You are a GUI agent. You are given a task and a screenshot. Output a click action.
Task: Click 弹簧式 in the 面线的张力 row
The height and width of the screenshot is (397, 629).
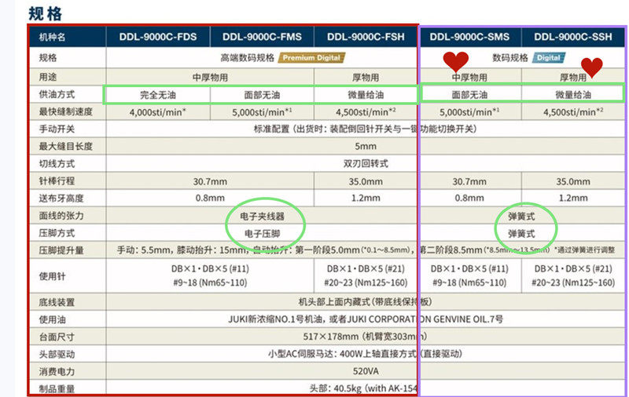pyautogui.click(x=521, y=216)
